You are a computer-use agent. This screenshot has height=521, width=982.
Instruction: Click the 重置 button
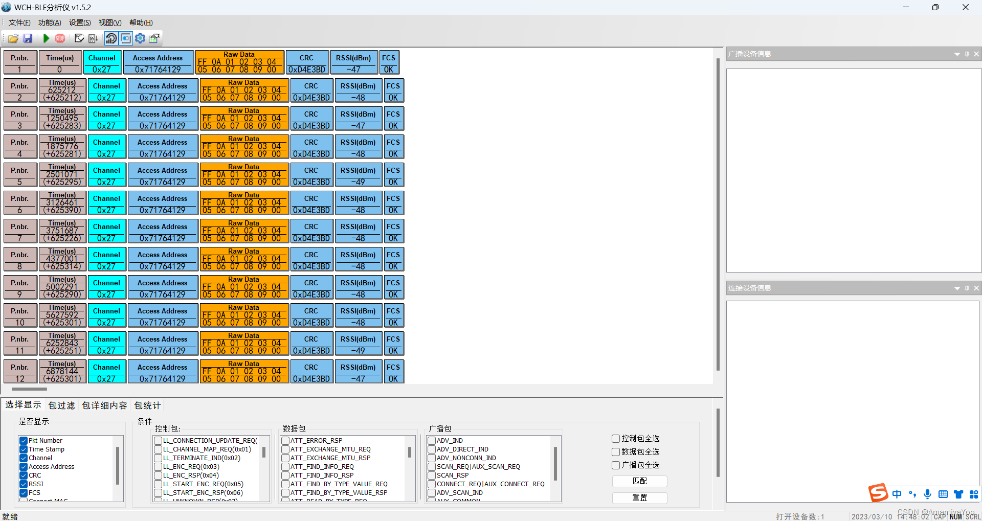point(639,497)
